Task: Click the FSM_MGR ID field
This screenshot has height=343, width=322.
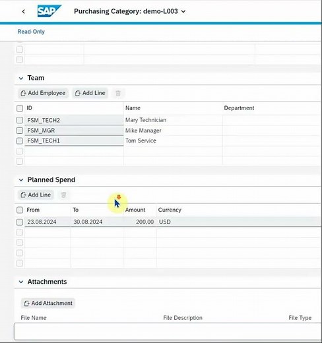Action: pos(74,131)
